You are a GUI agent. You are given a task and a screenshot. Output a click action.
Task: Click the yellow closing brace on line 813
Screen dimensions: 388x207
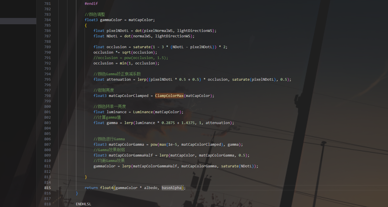point(86,177)
